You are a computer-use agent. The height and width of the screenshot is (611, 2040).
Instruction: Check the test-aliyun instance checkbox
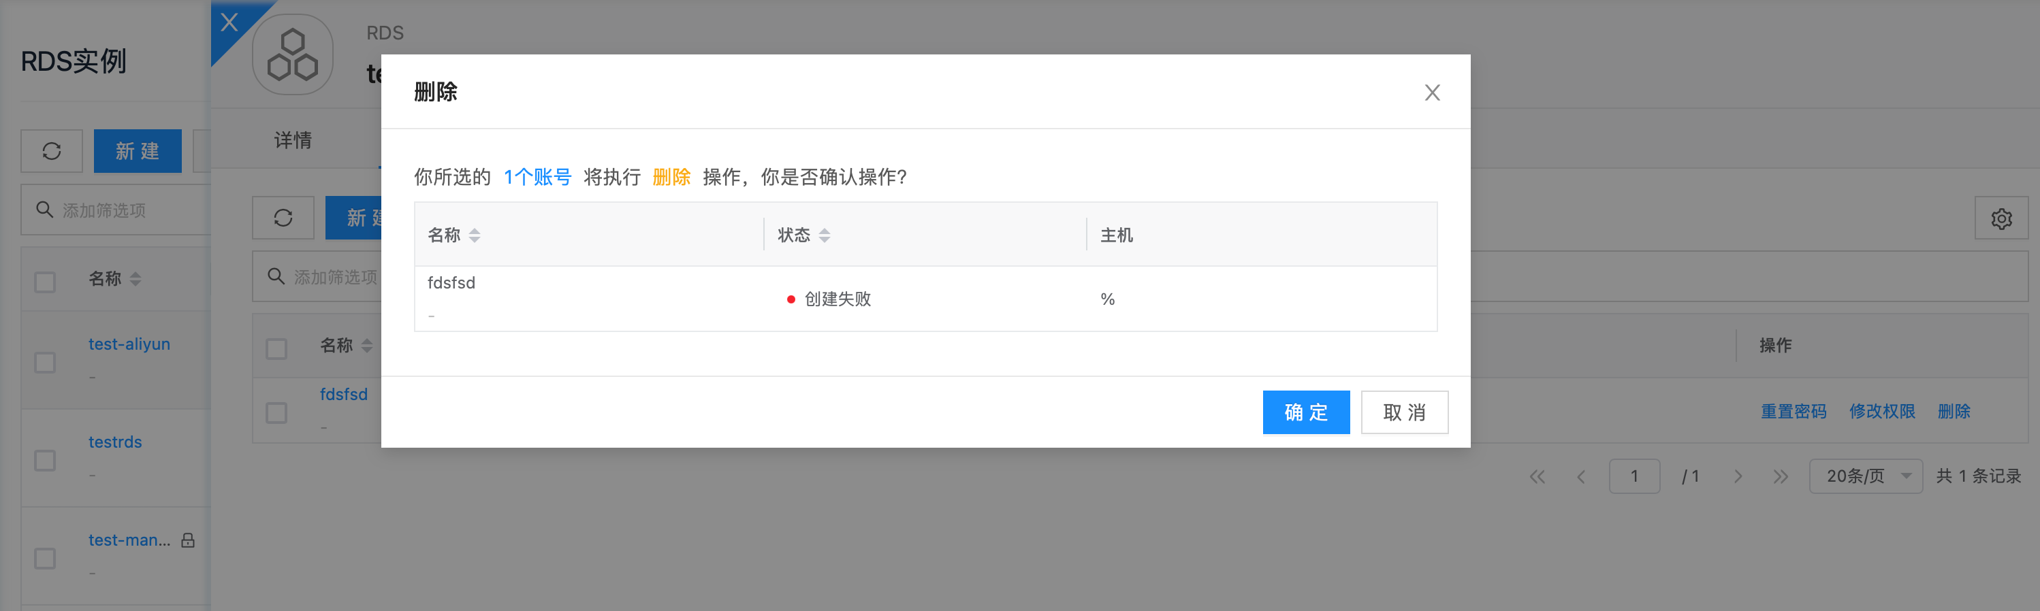pos(45,363)
